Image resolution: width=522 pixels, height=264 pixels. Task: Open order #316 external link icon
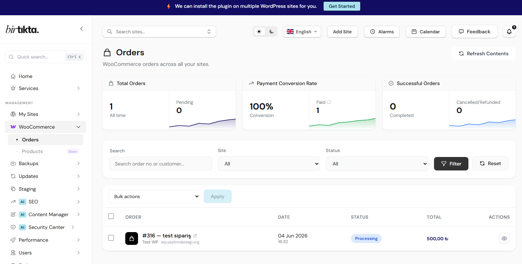point(195,236)
